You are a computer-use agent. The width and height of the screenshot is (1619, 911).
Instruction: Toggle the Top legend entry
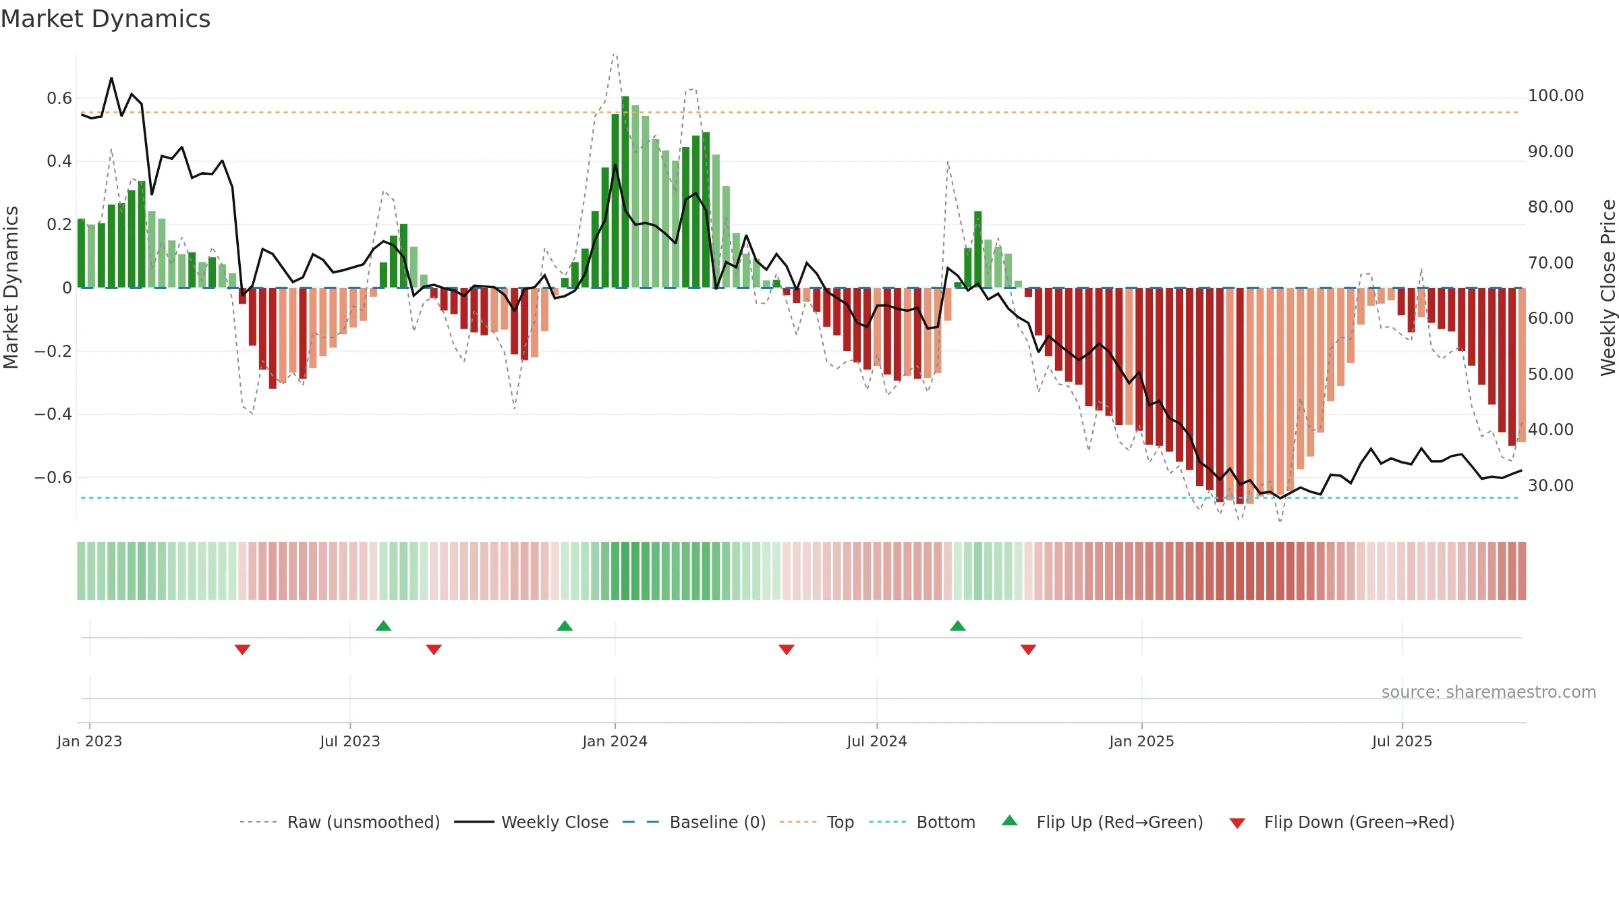(817, 822)
